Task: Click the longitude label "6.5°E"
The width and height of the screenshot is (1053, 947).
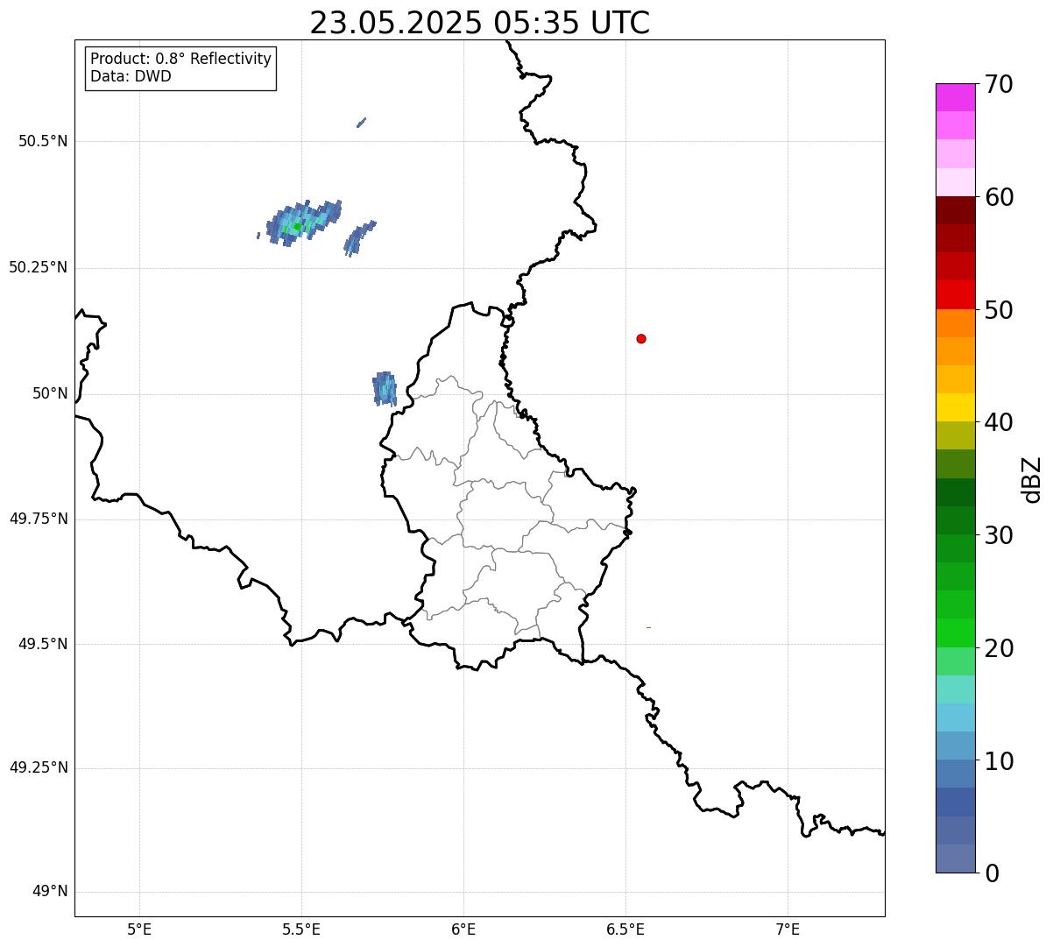Action: [x=625, y=929]
